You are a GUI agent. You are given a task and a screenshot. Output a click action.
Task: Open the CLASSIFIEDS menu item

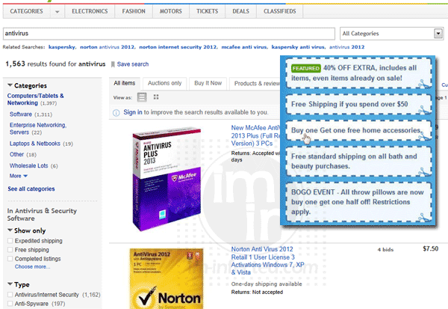point(280,11)
